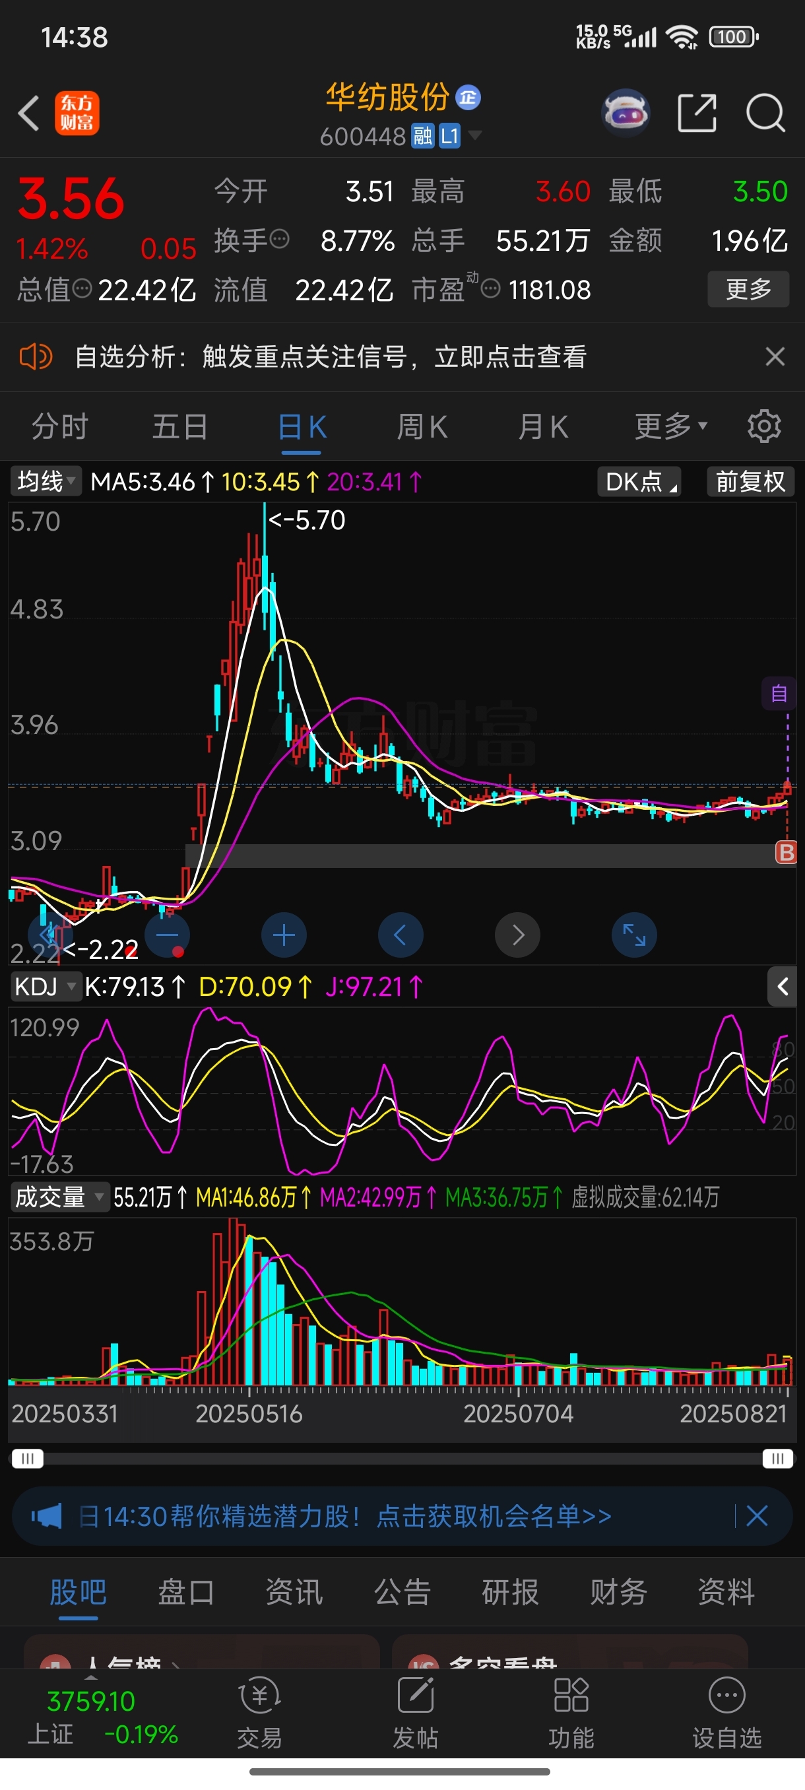Image resolution: width=805 pixels, height=1790 pixels.
Task: Zoom in chart with plus button
Action: pyautogui.click(x=284, y=935)
